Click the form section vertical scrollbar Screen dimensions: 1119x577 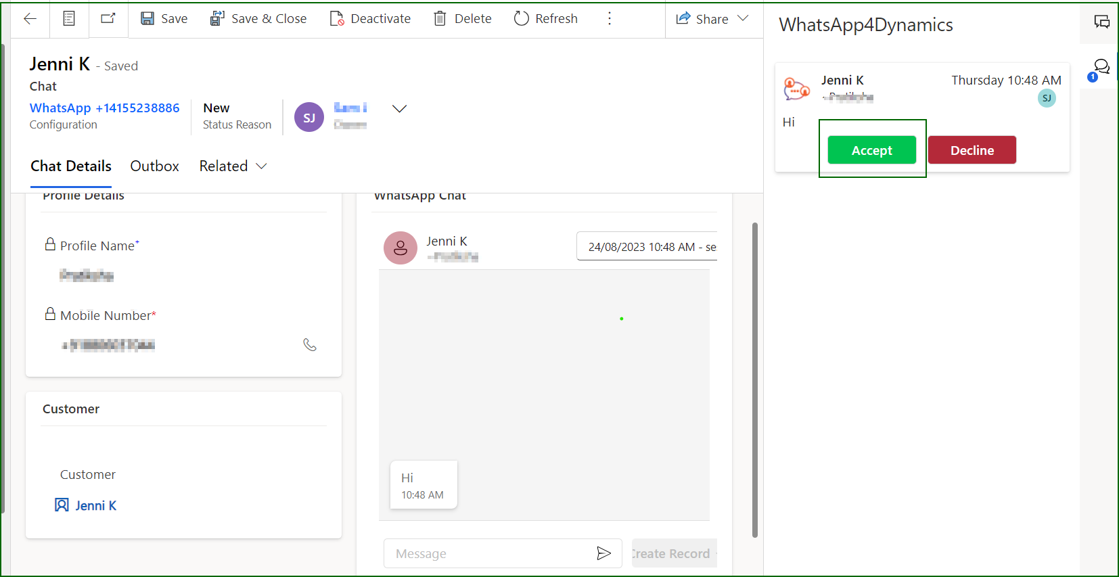point(755,380)
